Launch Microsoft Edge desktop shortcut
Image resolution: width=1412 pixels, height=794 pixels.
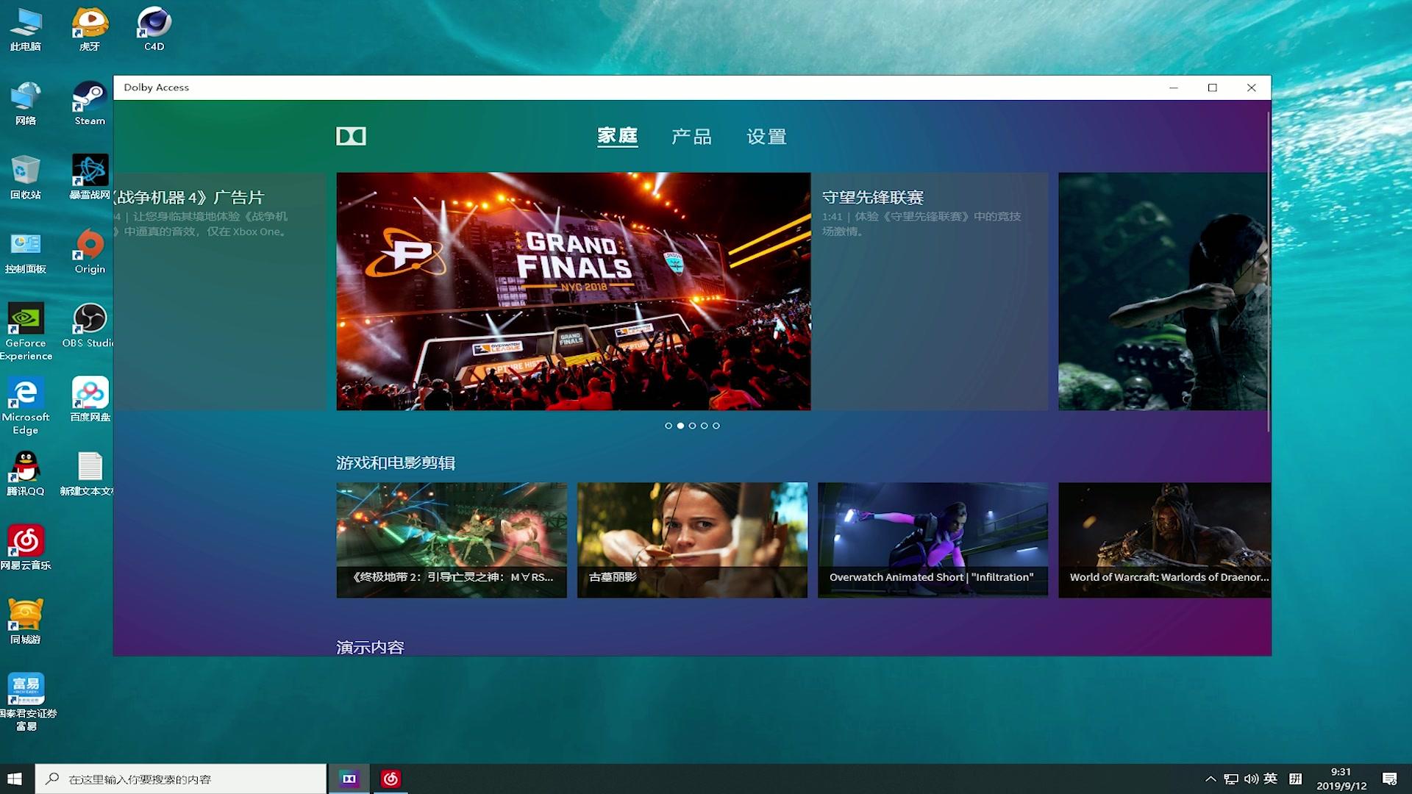[x=26, y=406]
